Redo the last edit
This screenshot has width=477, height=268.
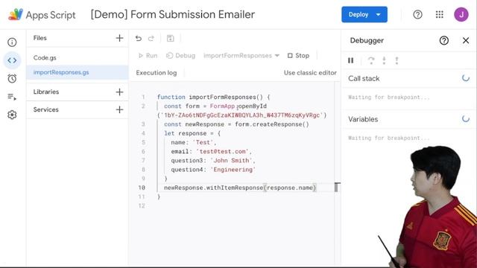151,38
